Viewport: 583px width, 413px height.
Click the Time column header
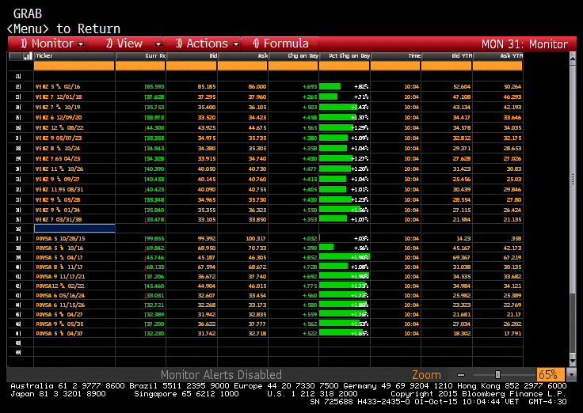[x=395, y=56]
